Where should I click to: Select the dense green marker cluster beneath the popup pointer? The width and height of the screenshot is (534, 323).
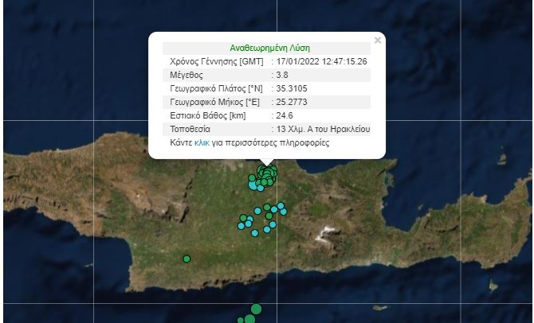click(268, 173)
